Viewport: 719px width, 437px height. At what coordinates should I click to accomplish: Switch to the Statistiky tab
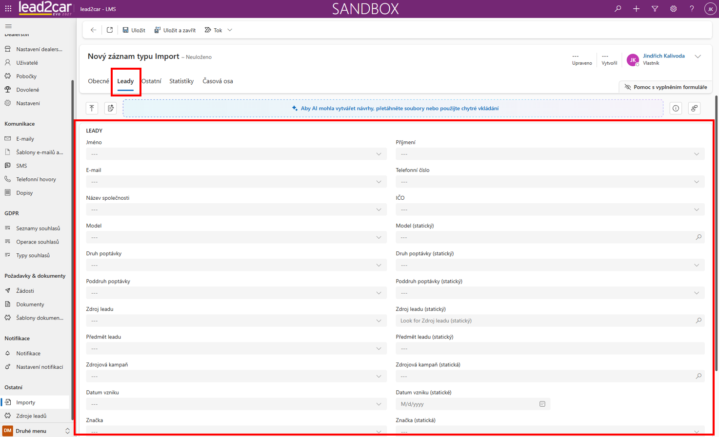(x=181, y=81)
